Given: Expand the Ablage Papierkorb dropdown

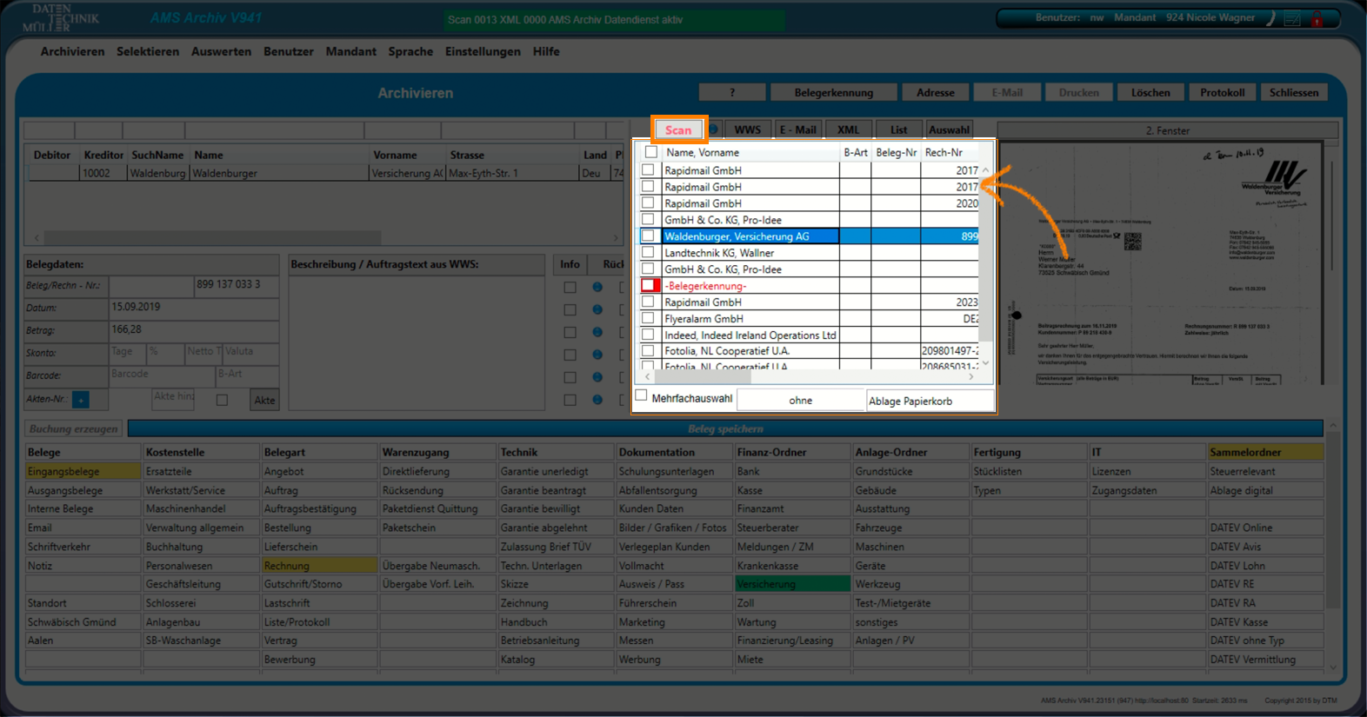Looking at the screenshot, I should click(x=929, y=401).
